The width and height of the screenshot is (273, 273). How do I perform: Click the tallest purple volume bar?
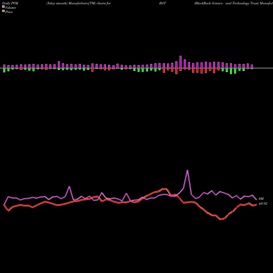(181, 62)
